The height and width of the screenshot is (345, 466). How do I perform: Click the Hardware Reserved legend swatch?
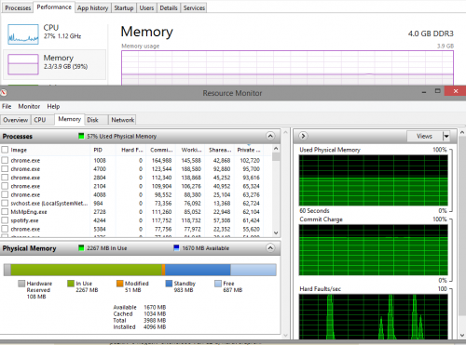coord(21,284)
